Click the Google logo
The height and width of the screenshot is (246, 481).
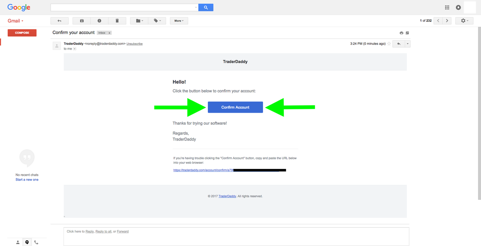(19, 8)
